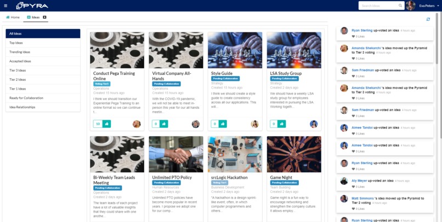442x222 pixels.
Task: Open author avatar on Style Guide card
Action: pyautogui.click(x=254, y=124)
